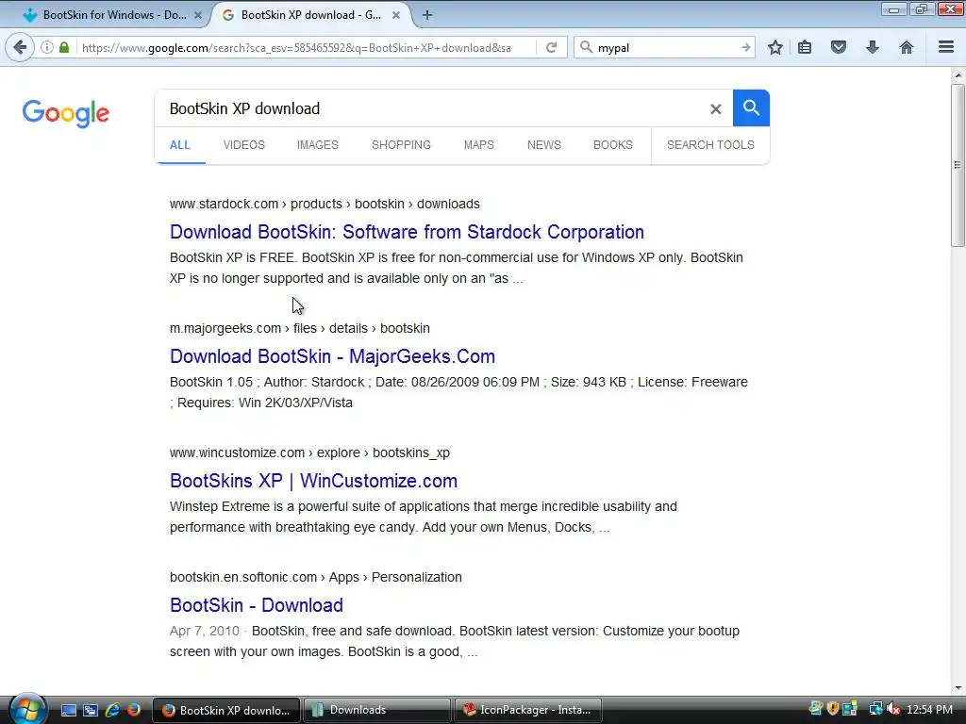This screenshot has height=724, width=966.
Task: Go back with the browser back arrow
Action: [20, 47]
